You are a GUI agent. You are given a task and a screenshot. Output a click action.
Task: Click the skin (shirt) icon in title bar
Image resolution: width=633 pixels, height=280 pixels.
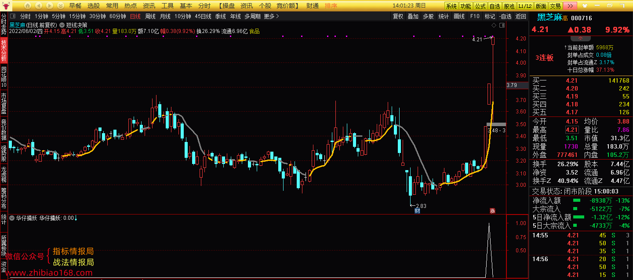585,6
